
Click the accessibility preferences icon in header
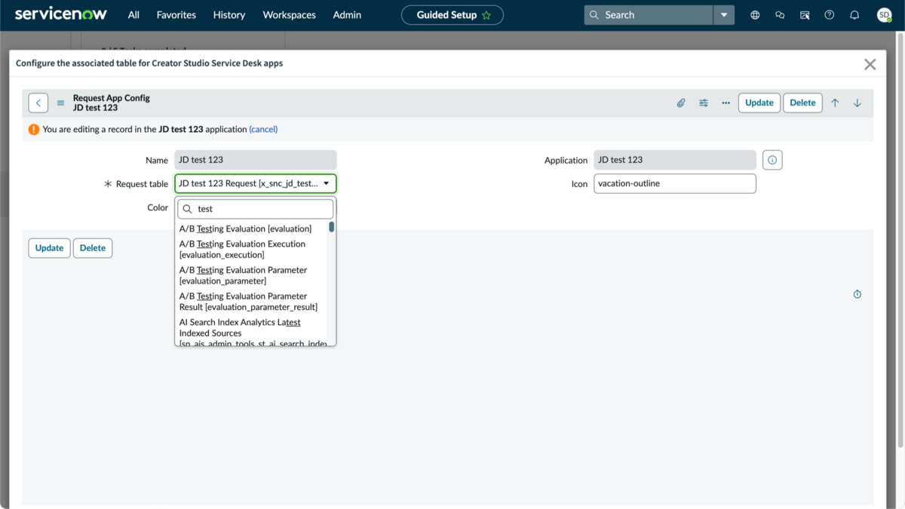tap(805, 15)
